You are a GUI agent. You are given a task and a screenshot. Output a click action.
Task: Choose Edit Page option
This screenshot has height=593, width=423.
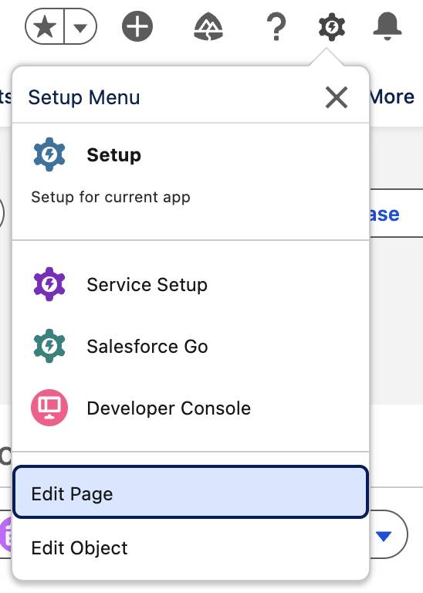191,492
